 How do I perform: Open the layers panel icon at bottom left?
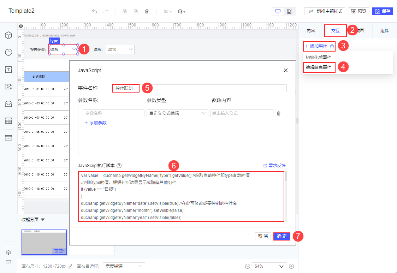[x=8, y=252]
